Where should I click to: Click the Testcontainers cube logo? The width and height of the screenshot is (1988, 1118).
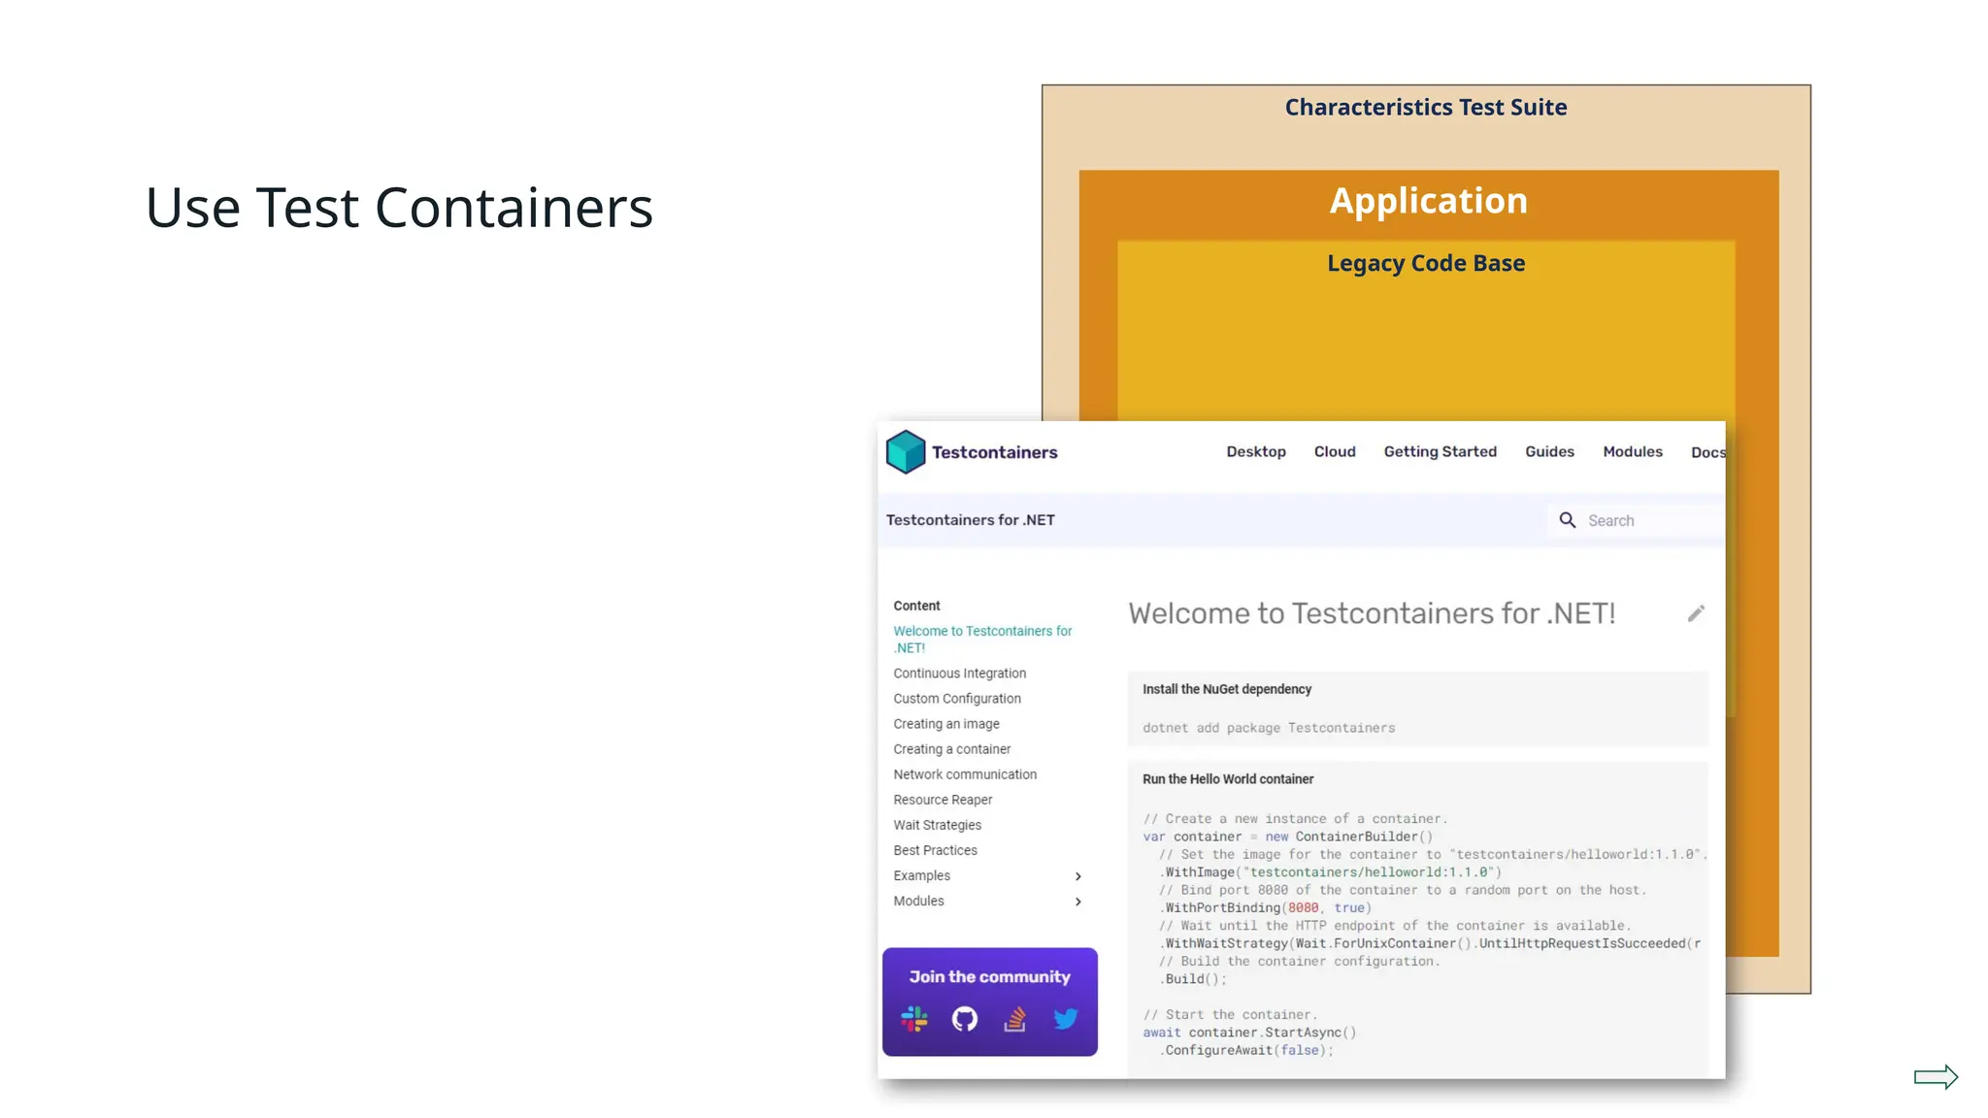[x=906, y=452]
